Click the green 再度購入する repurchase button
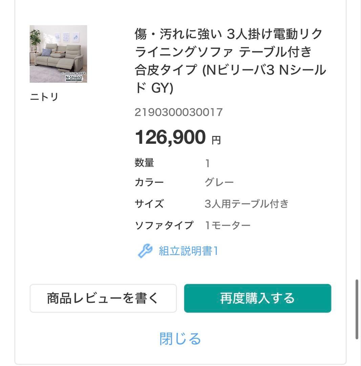Screen dimensions: 361x366 coord(257,298)
